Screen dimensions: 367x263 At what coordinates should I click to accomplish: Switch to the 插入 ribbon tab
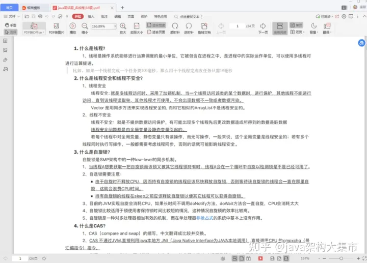(x=91, y=16)
